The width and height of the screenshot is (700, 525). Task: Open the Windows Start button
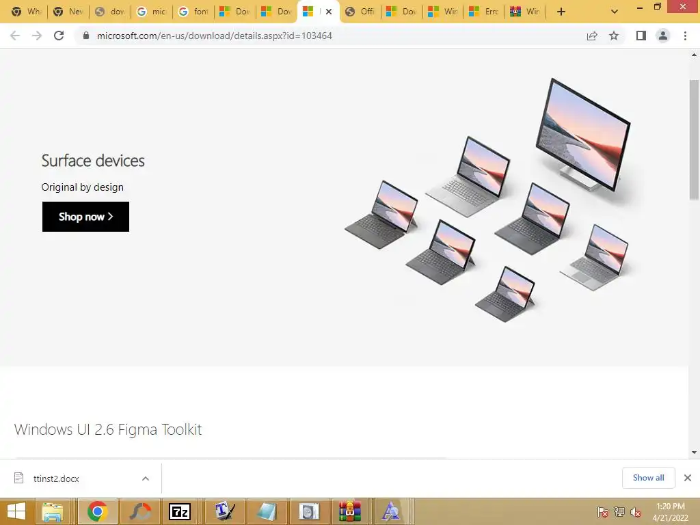16,511
